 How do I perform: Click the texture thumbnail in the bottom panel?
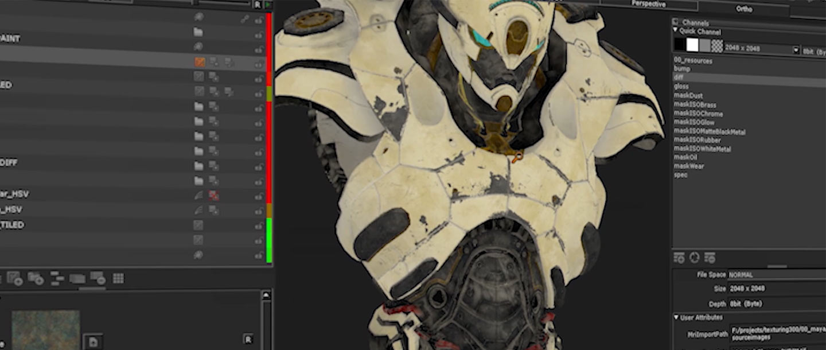point(45,330)
